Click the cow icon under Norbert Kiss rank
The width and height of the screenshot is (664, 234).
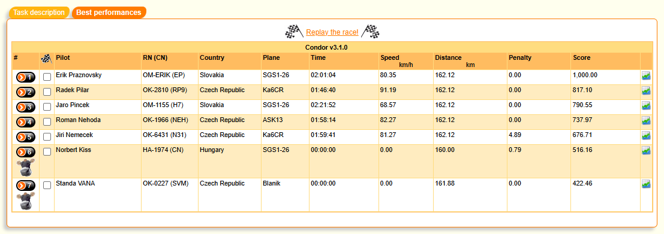(26, 167)
